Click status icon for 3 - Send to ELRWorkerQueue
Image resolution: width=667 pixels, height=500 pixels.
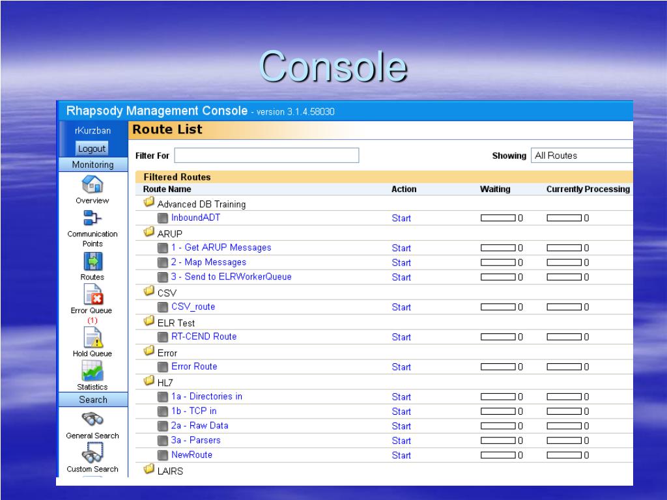(162, 277)
